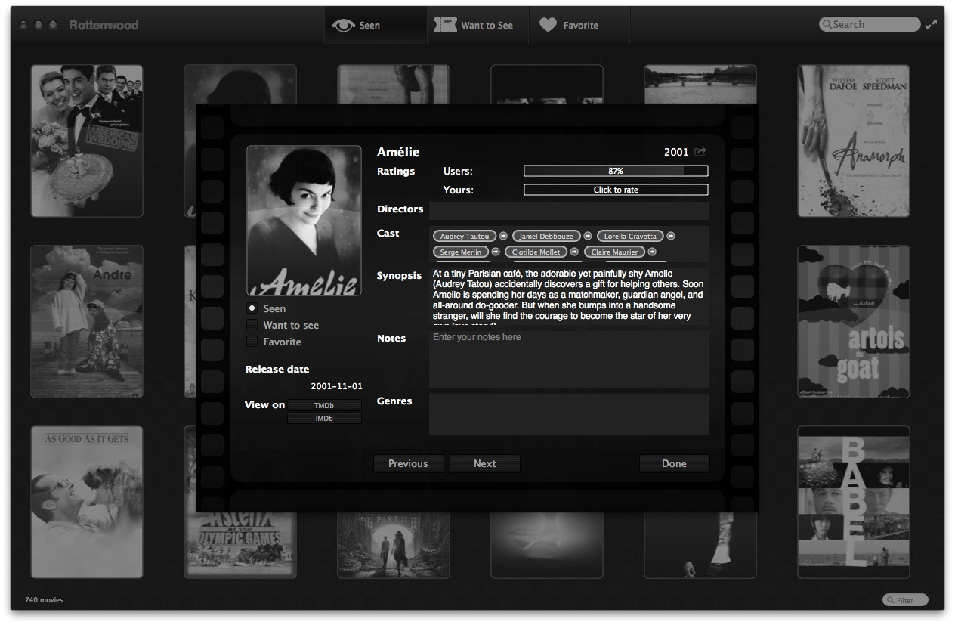Screen dimensions: 955x625
Task: Click the Amélie title heading
Action: pos(398,152)
